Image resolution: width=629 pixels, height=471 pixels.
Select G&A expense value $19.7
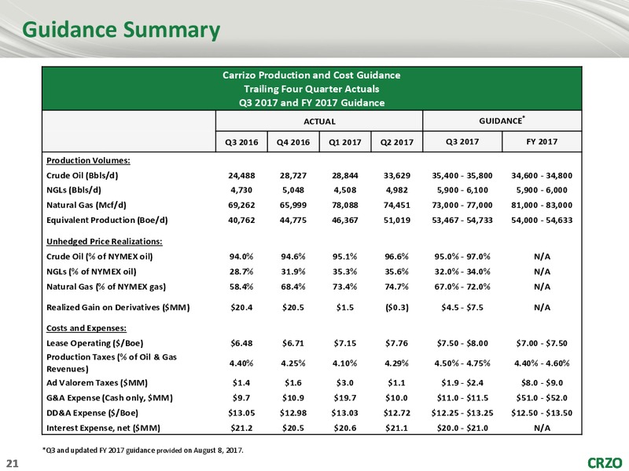click(345, 398)
